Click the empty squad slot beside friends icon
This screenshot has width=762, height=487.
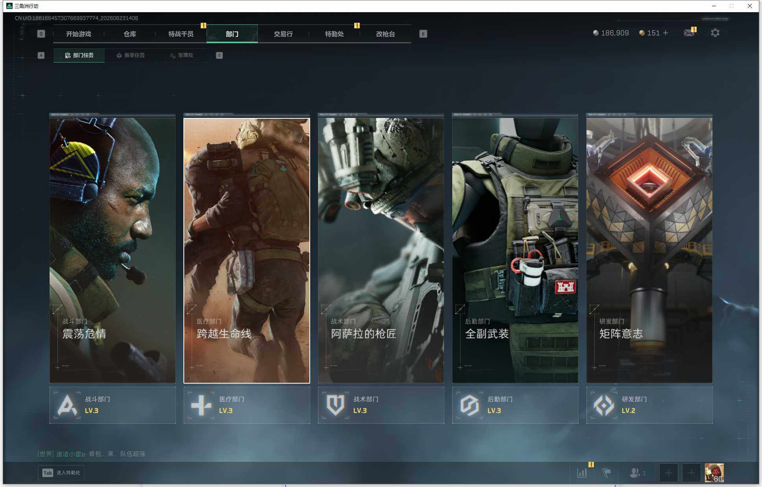click(668, 473)
